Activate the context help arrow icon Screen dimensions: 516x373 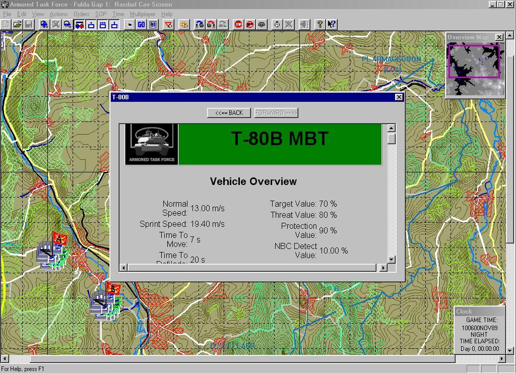click(x=331, y=24)
